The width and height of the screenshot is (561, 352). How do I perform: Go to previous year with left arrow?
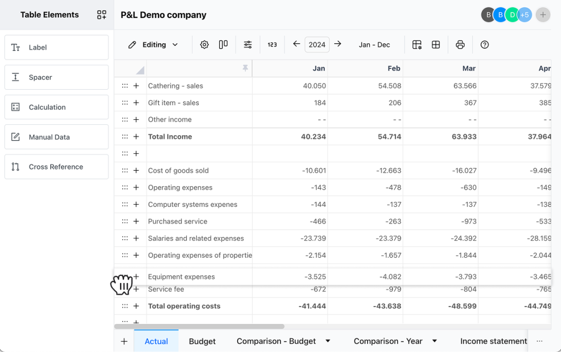[x=296, y=44]
